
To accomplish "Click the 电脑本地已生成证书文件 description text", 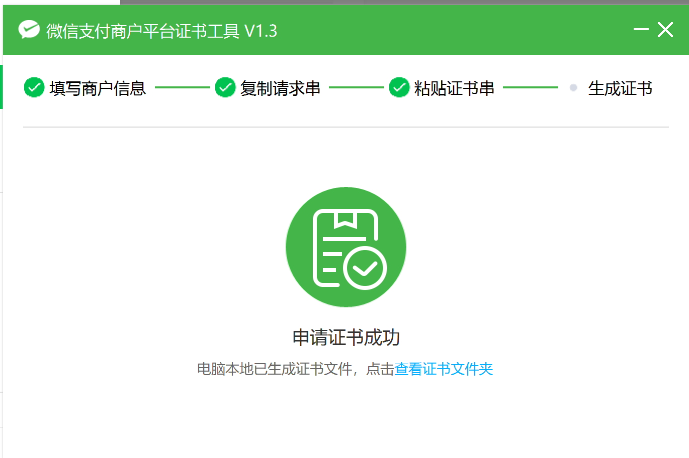I will pyautogui.click(x=275, y=369).
